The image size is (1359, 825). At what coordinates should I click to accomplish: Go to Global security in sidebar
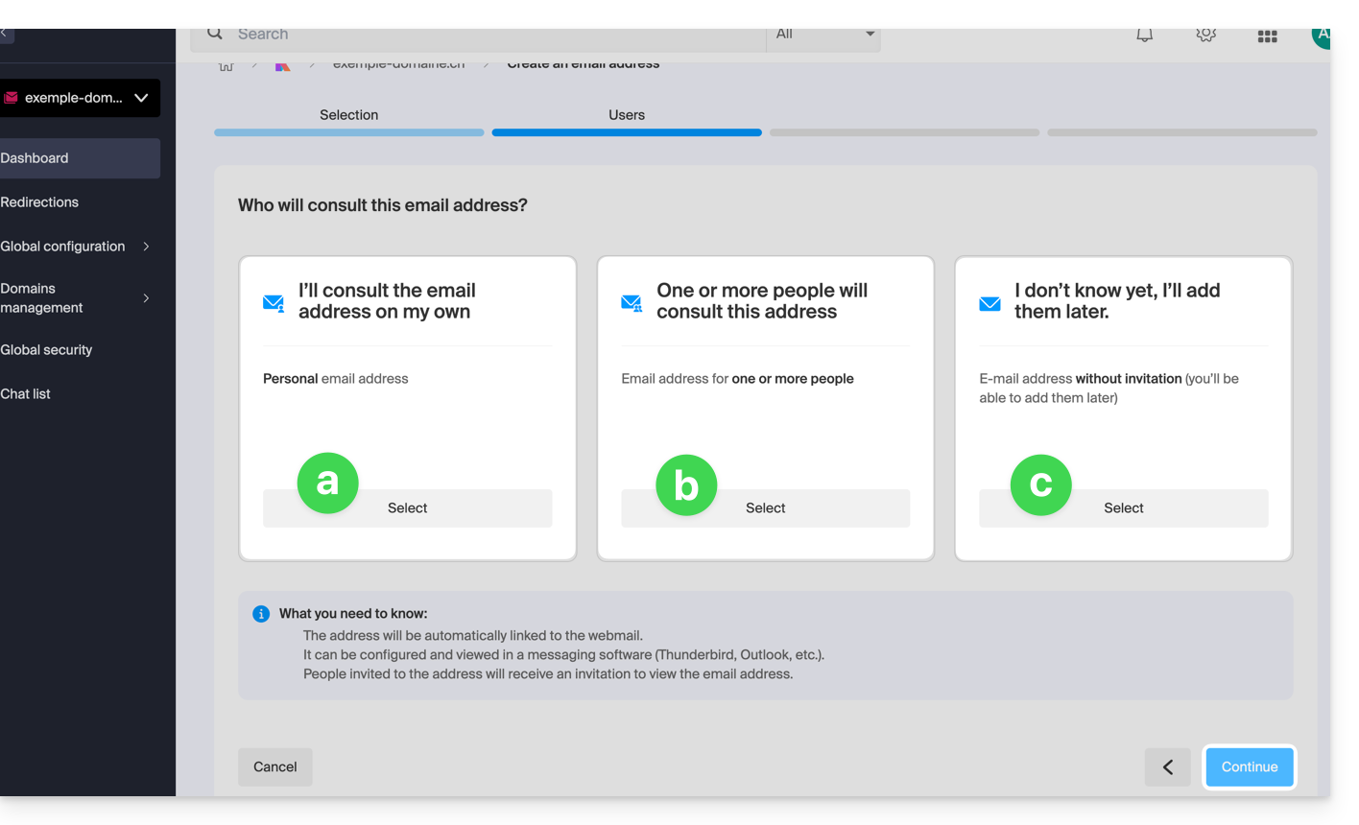point(46,350)
